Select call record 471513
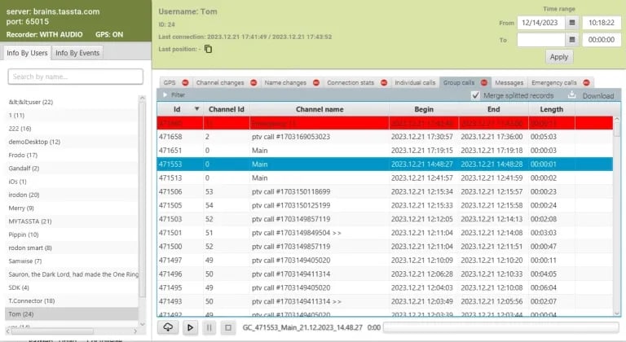This screenshot has width=626, height=342. pos(385,178)
